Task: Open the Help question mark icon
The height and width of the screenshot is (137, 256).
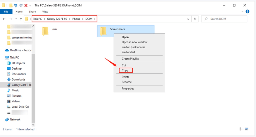Action: coord(247,12)
